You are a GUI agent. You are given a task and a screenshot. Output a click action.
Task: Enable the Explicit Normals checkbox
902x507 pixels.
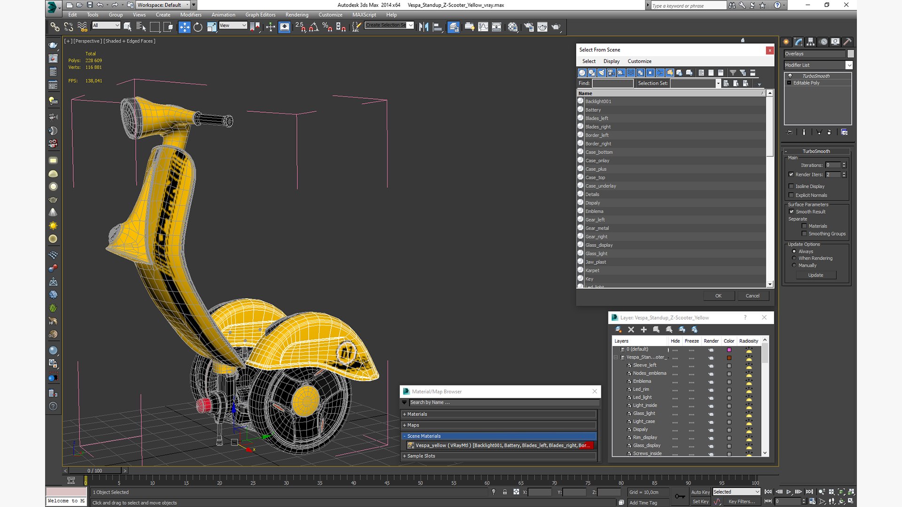pyautogui.click(x=791, y=195)
